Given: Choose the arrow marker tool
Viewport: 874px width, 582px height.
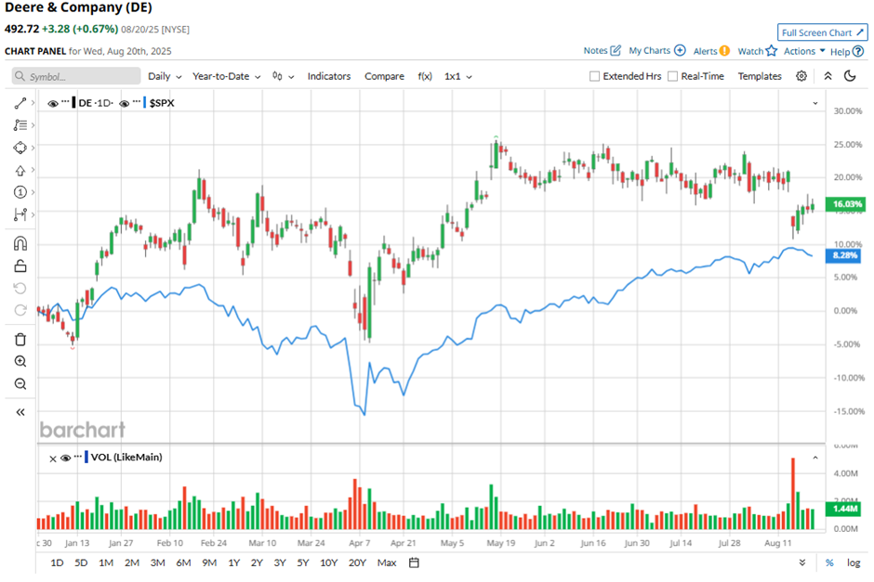Looking at the screenshot, I should pyautogui.click(x=20, y=170).
